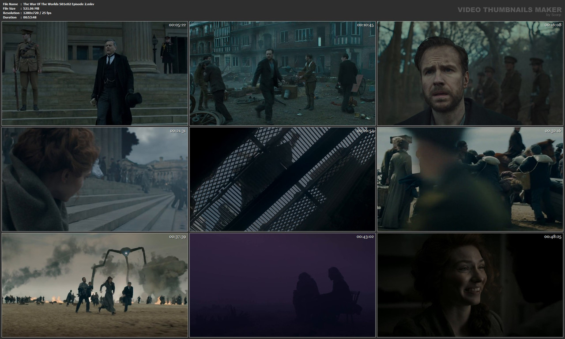
Task: Select the thumbnail timestamped 00:32:16
Action: [470, 179]
